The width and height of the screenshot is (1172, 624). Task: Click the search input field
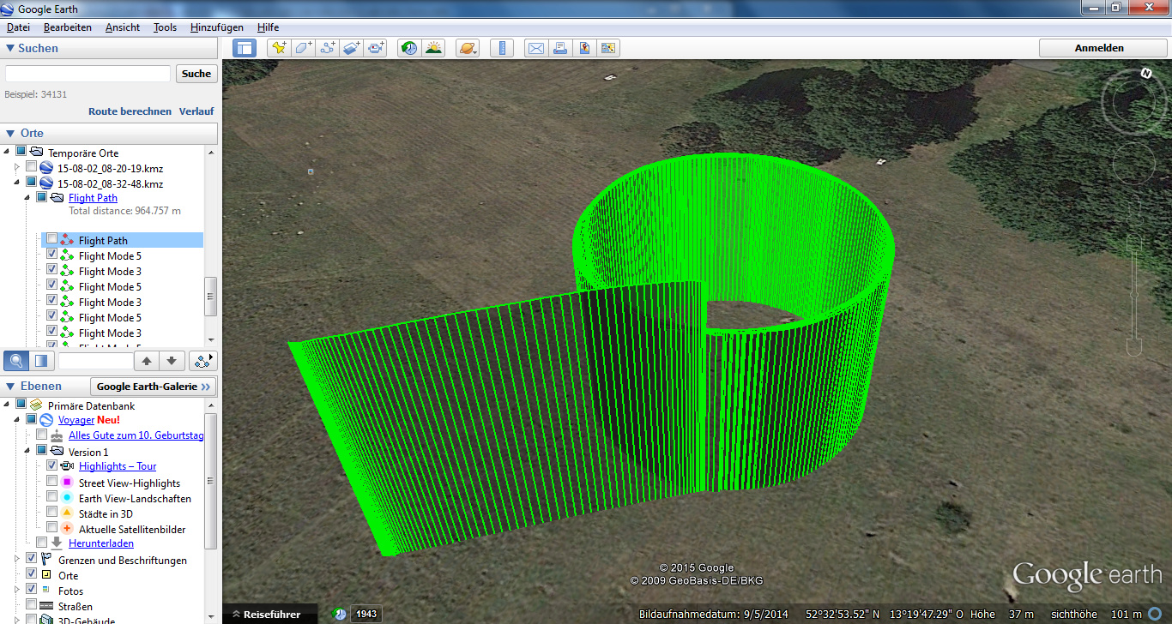pos(88,74)
